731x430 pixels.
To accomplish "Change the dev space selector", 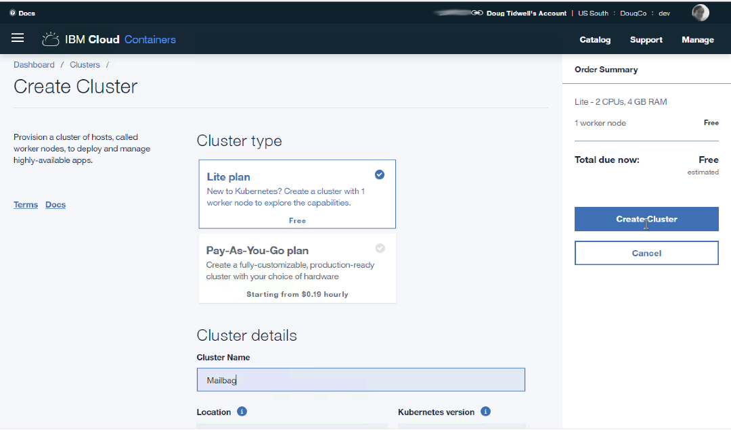I will pos(665,13).
